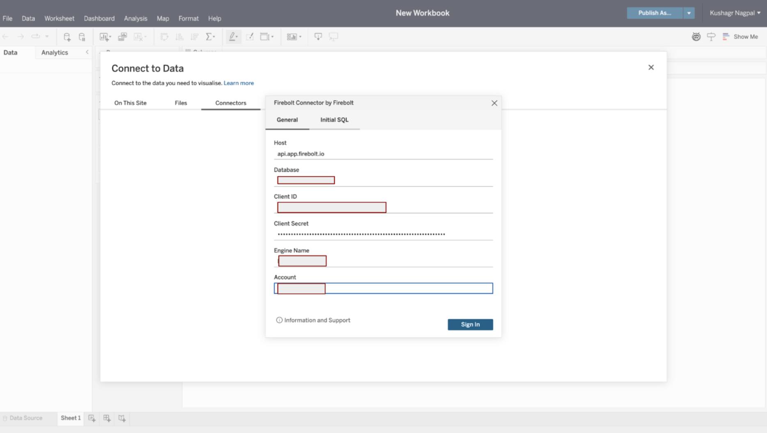Click the Database input field
Screen dimensions: 767x433
coord(383,180)
